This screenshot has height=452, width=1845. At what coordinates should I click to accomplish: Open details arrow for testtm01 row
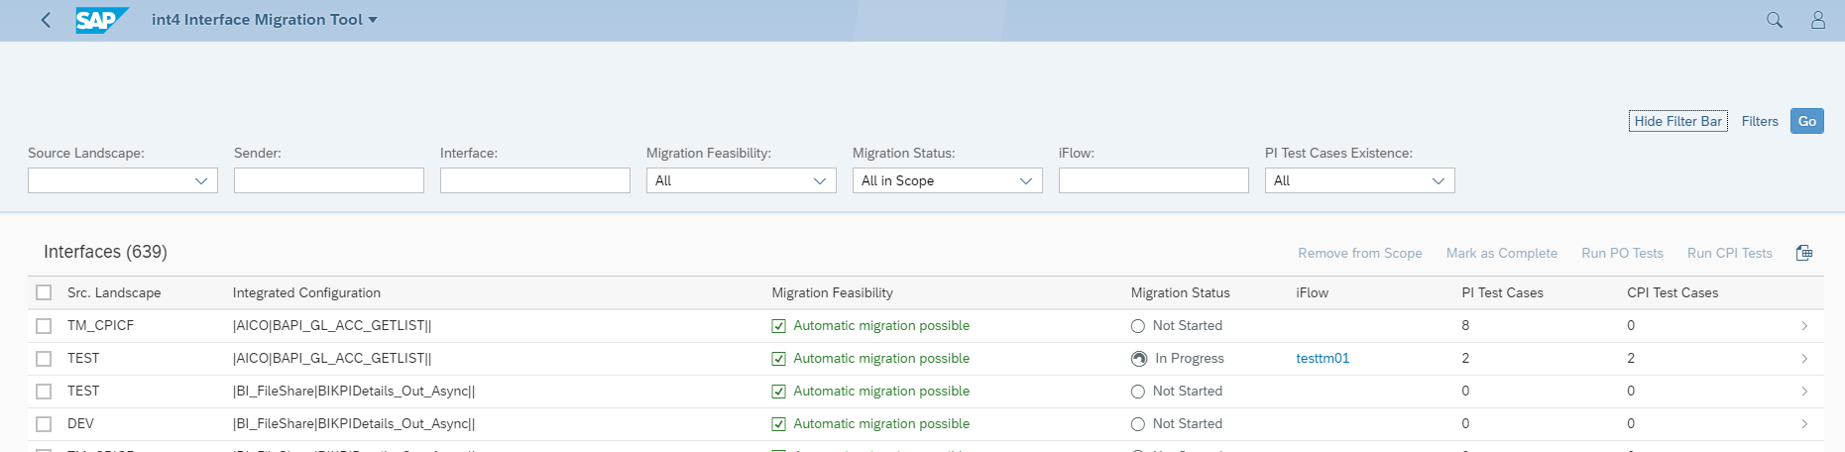pyautogui.click(x=1803, y=359)
